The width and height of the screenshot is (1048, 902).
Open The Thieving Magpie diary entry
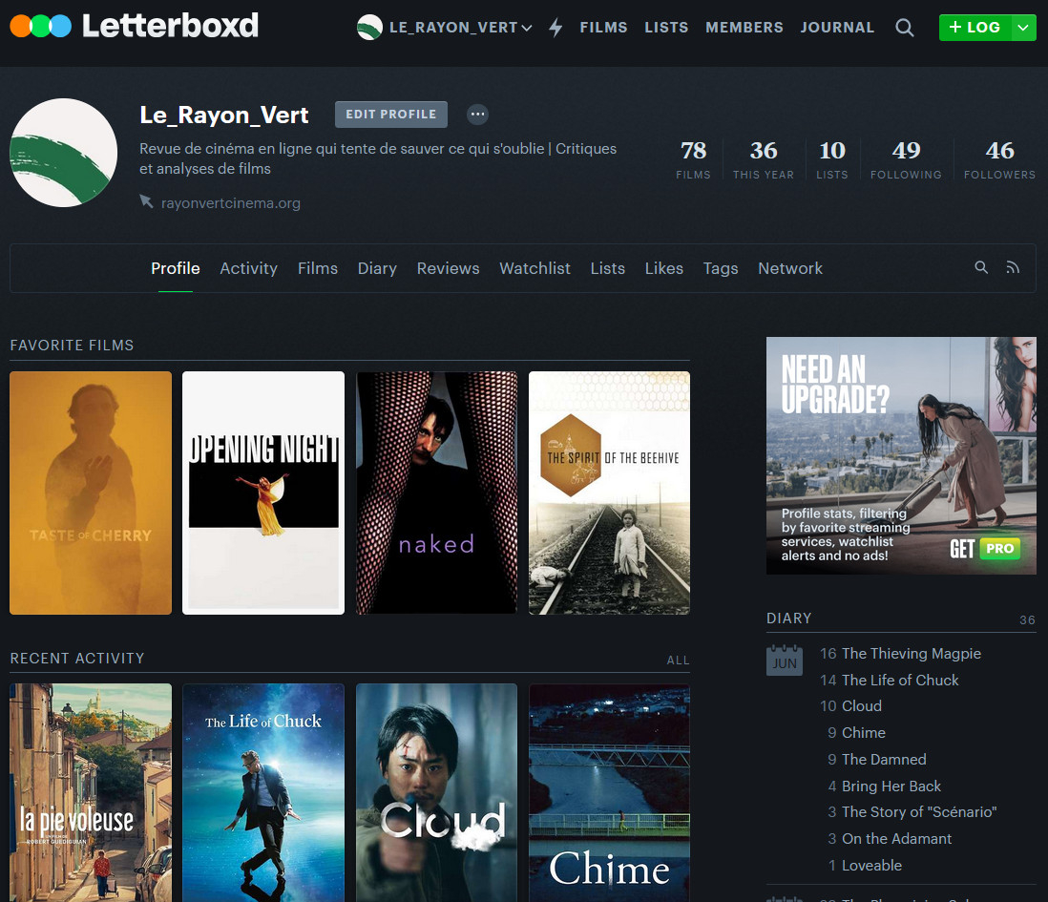(911, 654)
